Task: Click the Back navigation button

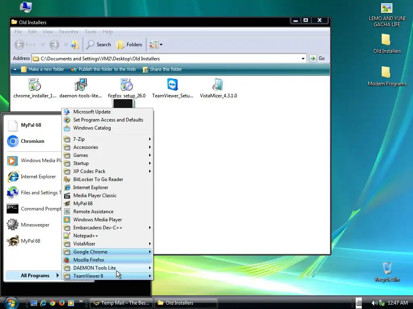Action: click(25, 45)
